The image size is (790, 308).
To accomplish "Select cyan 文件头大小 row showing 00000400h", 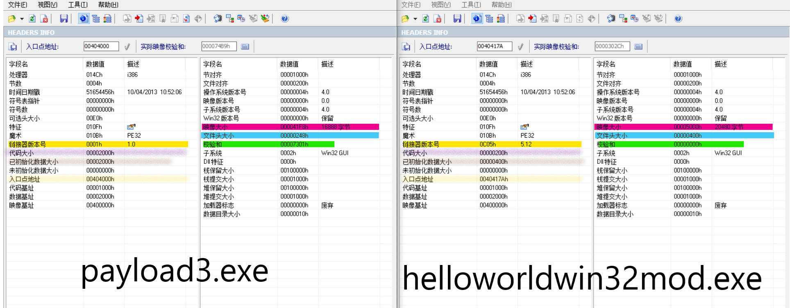I will 684,136.
